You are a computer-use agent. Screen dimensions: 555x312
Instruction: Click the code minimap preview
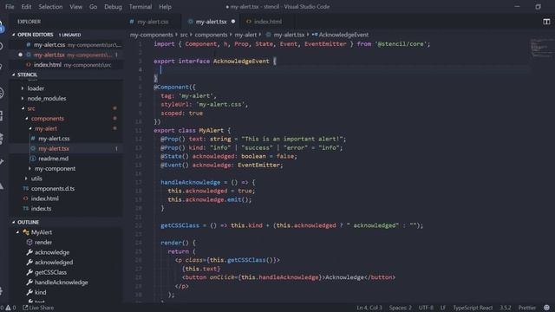pyautogui.click(x=540, y=48)
